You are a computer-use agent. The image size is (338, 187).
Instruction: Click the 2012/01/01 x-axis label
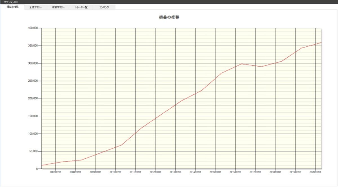pos(155,172)
